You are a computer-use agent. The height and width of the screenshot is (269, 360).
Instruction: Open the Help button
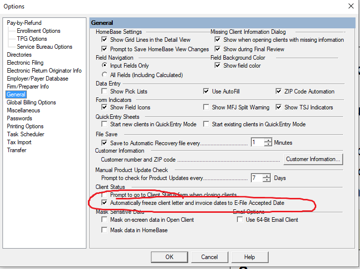(249, 257)
